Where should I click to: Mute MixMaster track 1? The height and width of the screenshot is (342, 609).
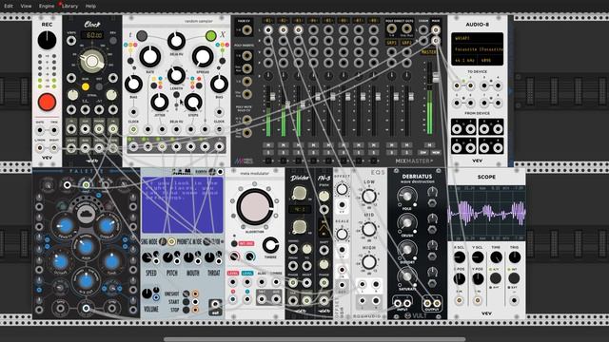click(268, 144)
